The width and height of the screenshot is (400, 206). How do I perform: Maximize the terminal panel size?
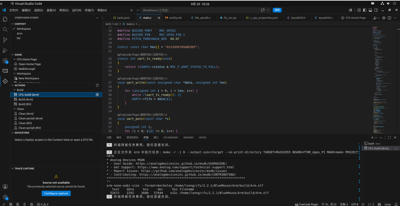pyautogui.click(x=389, y=137)
